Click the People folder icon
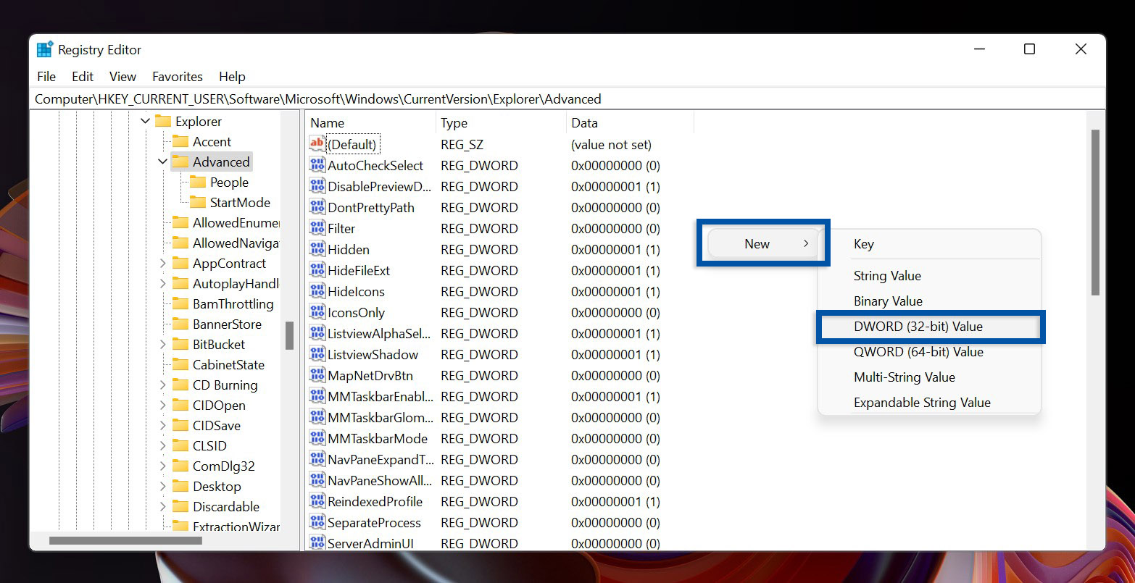Image resolution: width=1135 pixels, height=583 pixels. point(197,182)
